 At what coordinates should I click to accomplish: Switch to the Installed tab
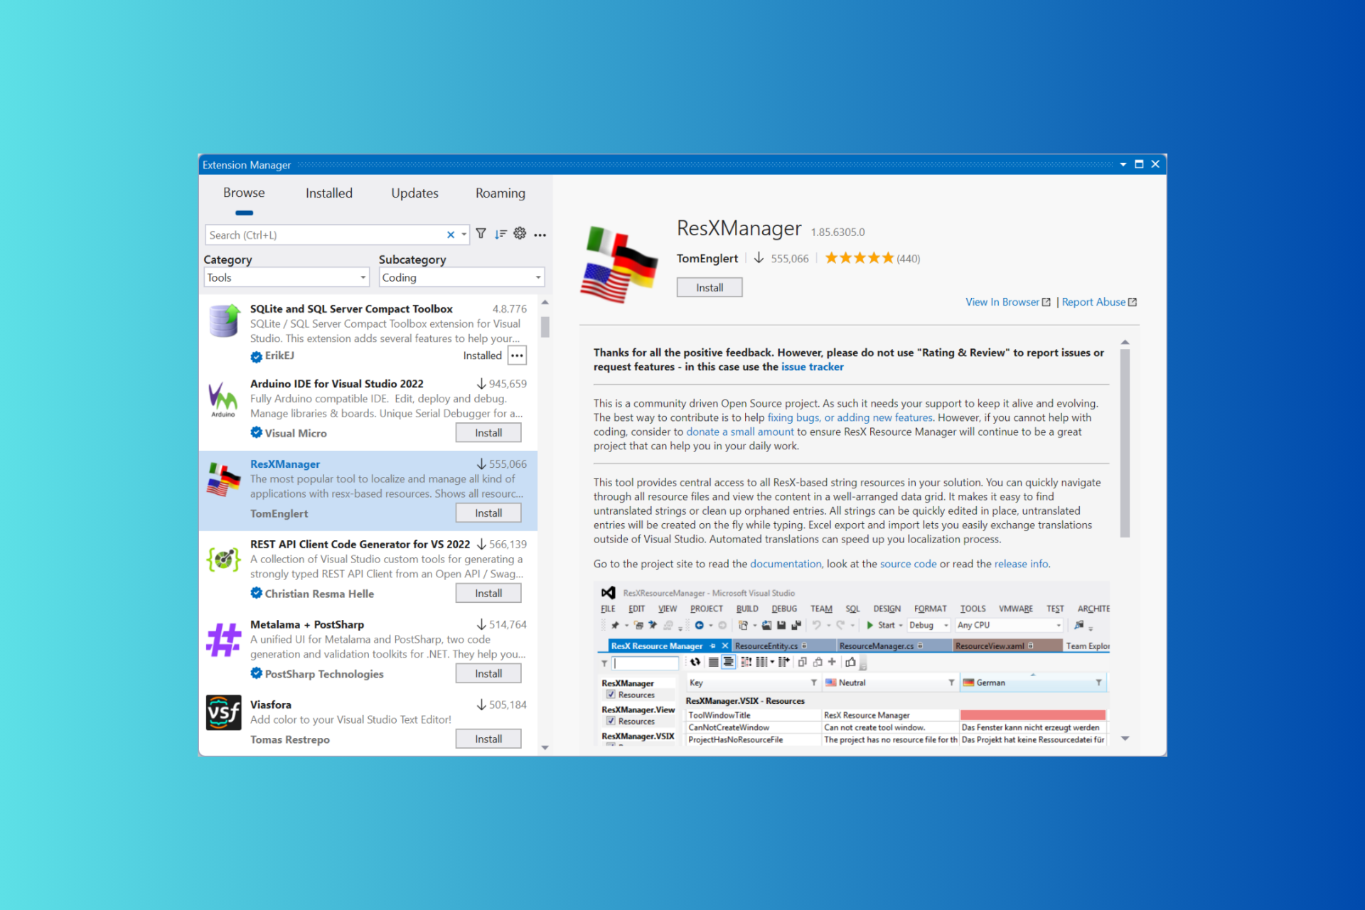pyautogui.click(x=329, y=193)
